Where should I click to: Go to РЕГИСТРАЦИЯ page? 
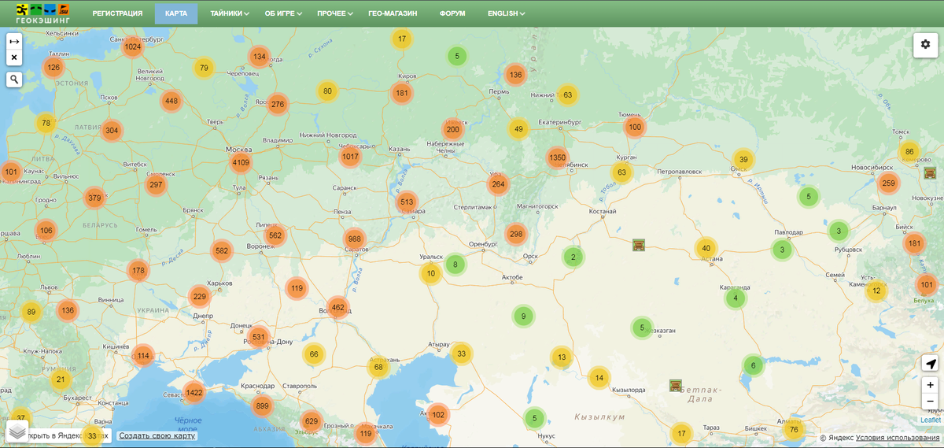pos(117,13)
